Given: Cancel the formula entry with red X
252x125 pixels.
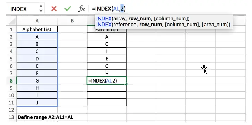Looking at the screenshot, I should [x=54, y=9].
